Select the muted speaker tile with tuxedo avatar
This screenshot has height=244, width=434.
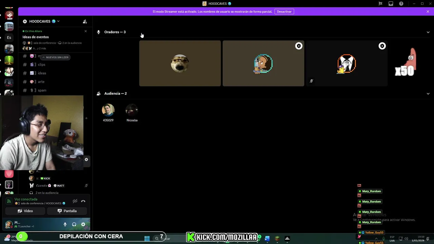[x=347, y=63]
